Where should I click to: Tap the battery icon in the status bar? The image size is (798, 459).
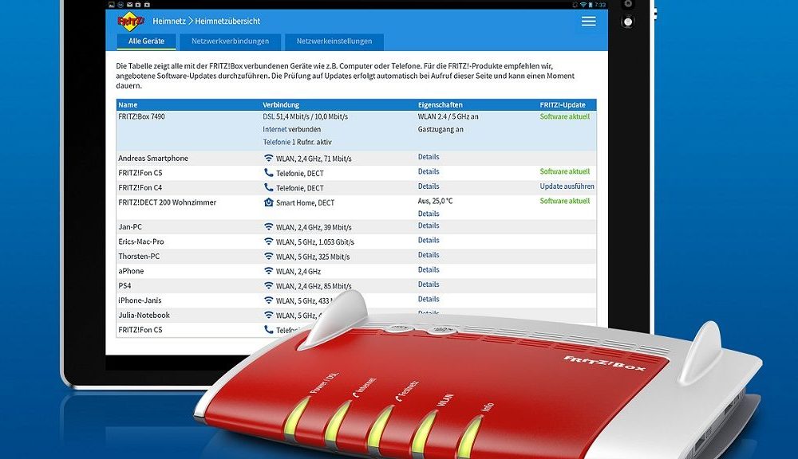pyautogui.click(x=591, y=5)
